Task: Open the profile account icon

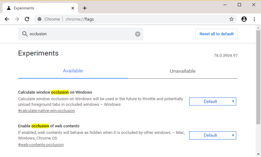Action: coord(244,19)
